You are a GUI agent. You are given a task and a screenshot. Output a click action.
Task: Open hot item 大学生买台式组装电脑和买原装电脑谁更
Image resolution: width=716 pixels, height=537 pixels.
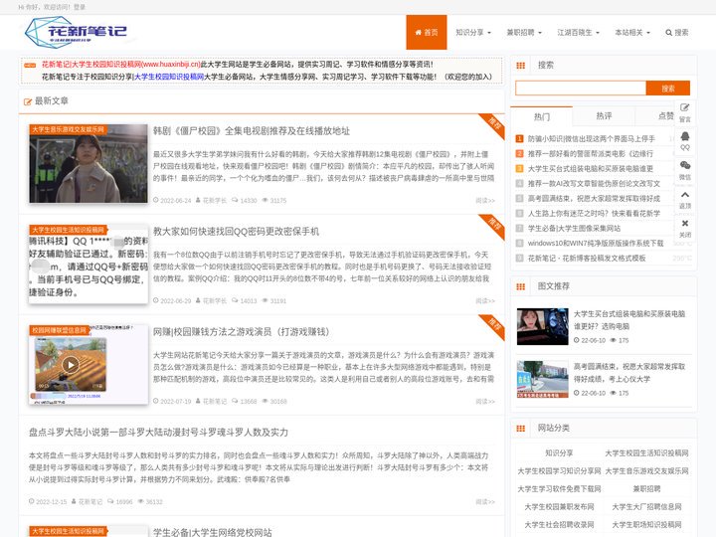coord(590,168)
